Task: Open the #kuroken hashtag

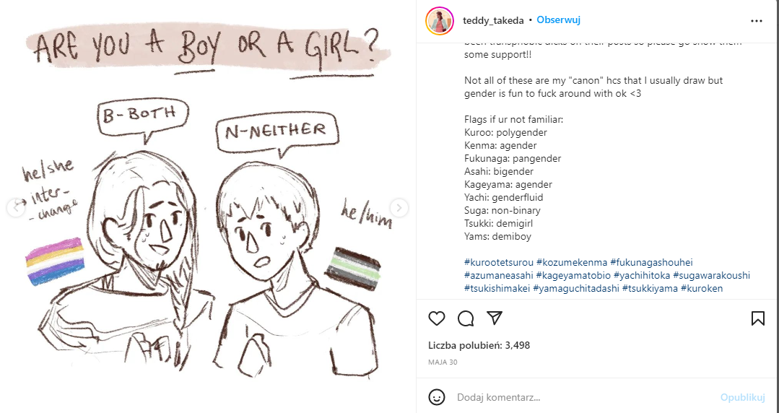Action: (x=702, y=288)
